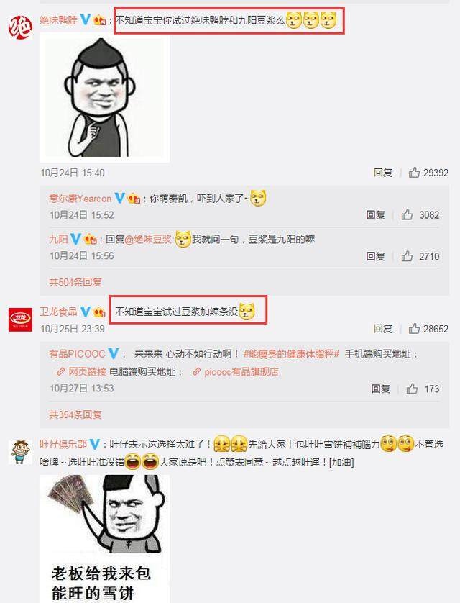View the 老板给我来包能旺的雪饼 meme image
The image size is (460, 603).
105,539
